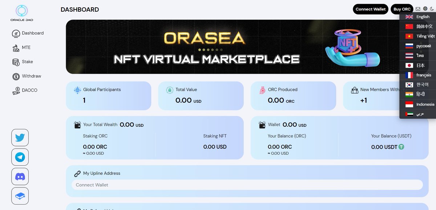
Task: Open the mail envelope icon
Action: click(418, 9)
